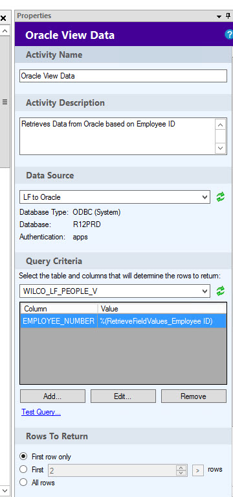Viewport: 233px width, 497px height.
Task: Select the EMPLOYEE_NUMBER criteria row
Action: 124,321
